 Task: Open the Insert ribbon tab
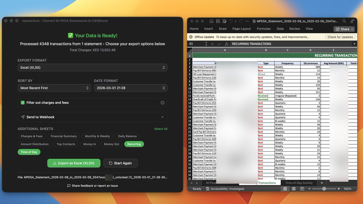click(x=208, y=29)
